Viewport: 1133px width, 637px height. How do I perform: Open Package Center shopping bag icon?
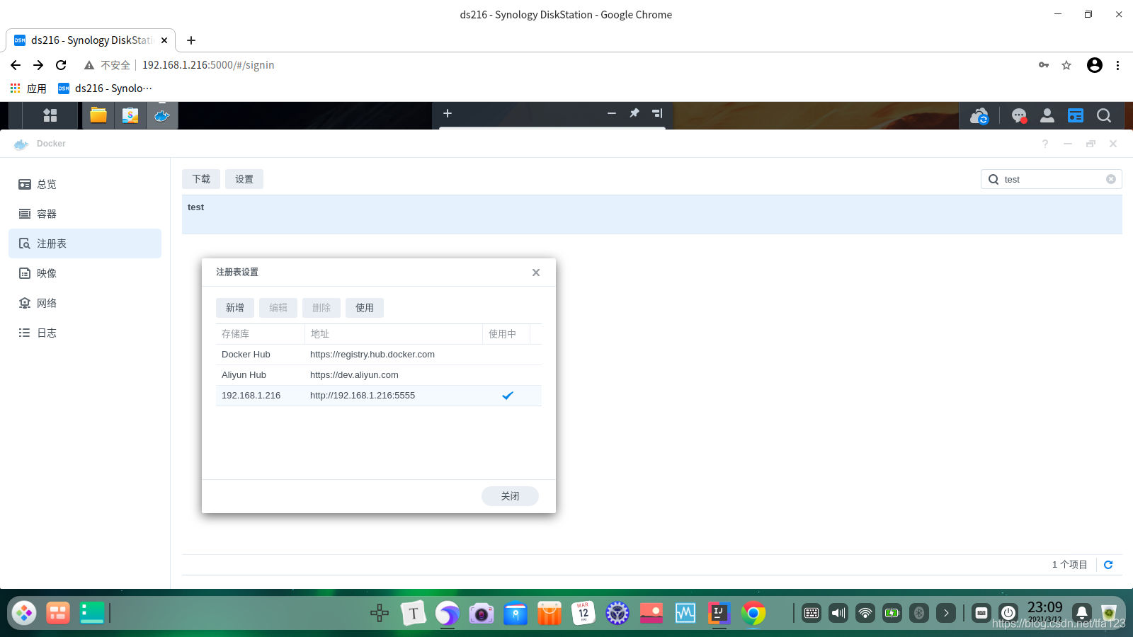pos(130,115)
